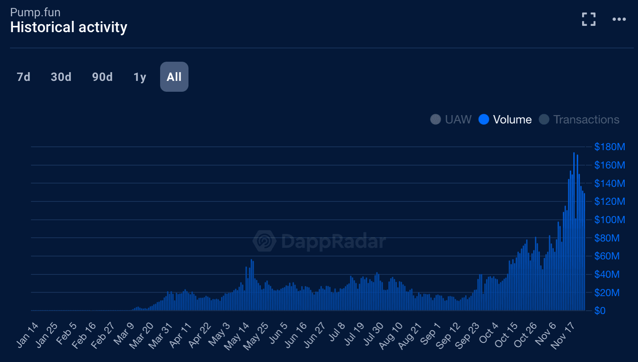Click the Feb 5 x-axis date label
This screenshot has height=362, width=638.
pyautogui.click(x=67, y=333)
